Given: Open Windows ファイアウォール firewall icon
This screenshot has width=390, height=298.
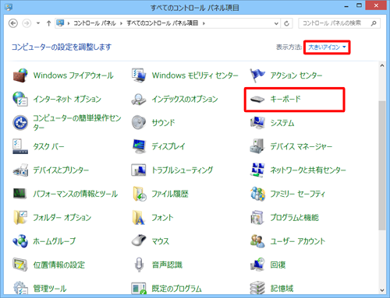Looking at the screenshot, I should point(20,75).
